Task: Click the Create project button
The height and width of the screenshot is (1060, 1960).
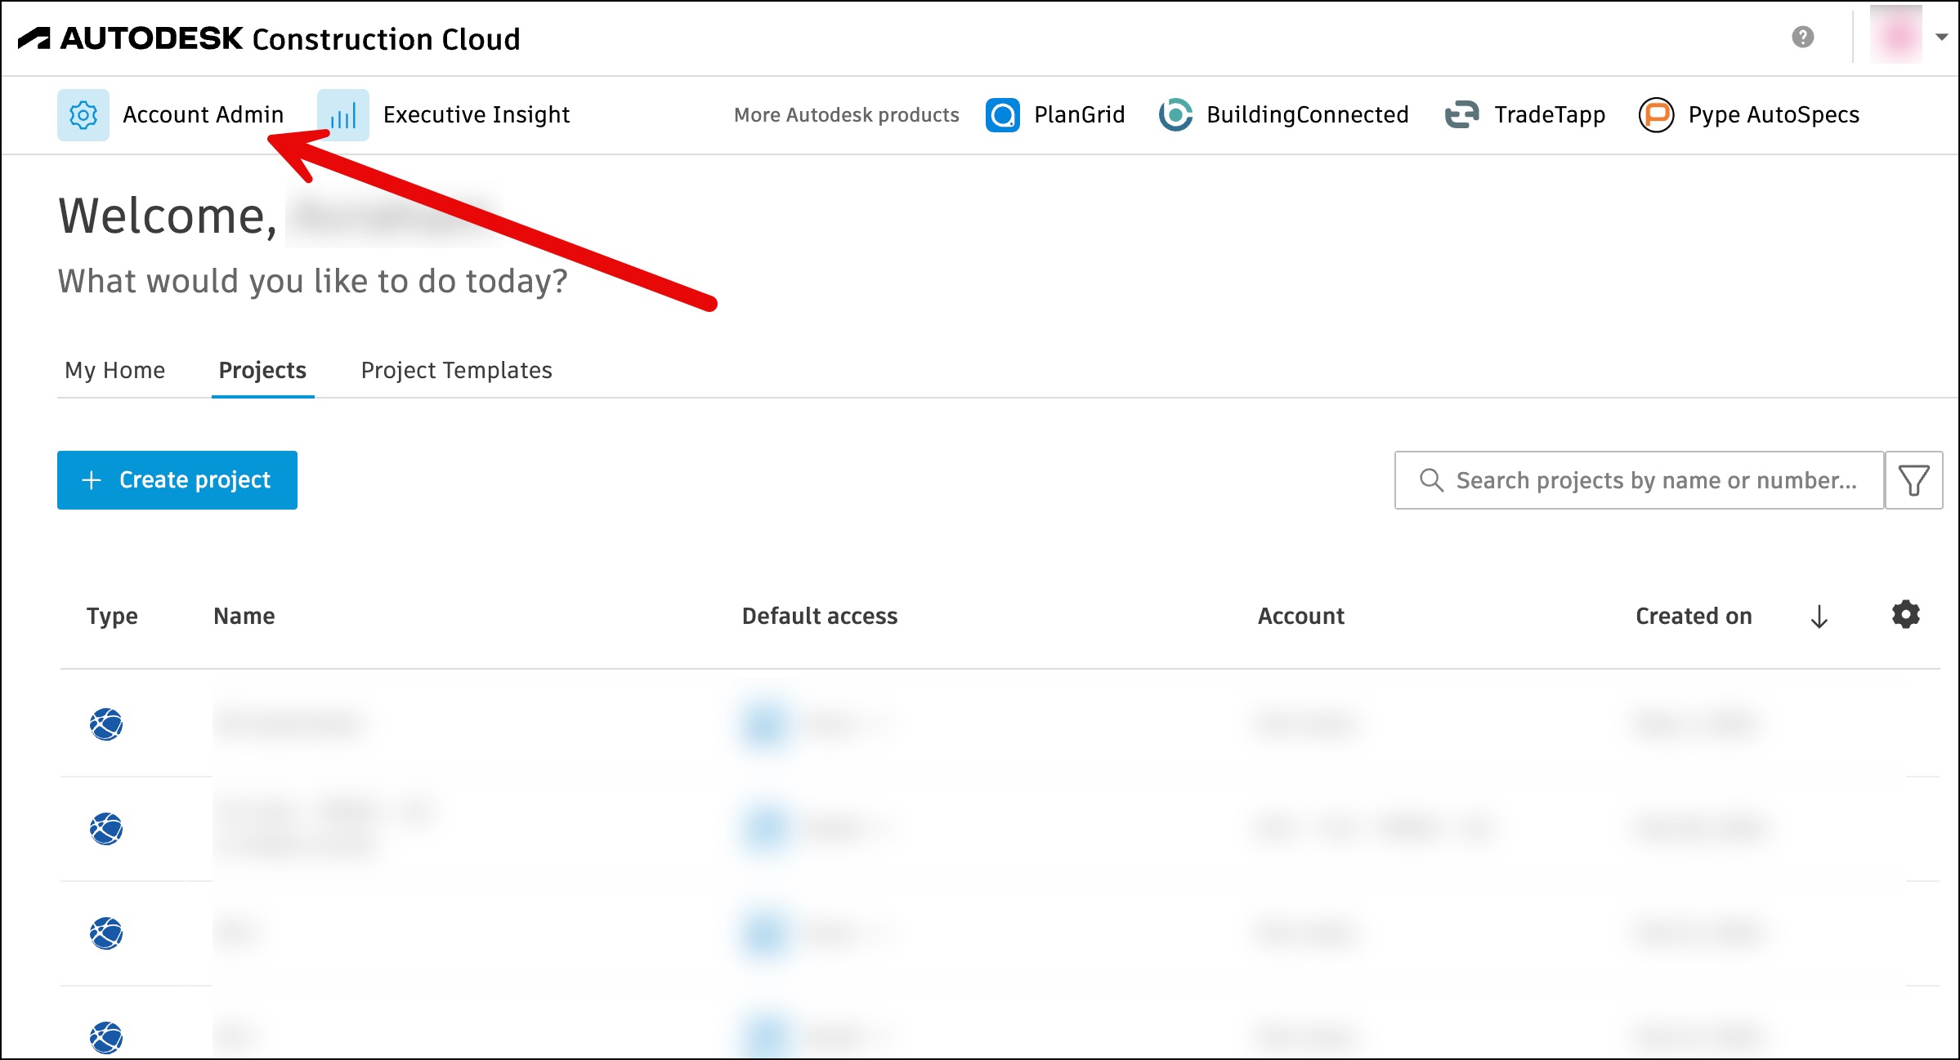Action: click(x=177, y=480)
